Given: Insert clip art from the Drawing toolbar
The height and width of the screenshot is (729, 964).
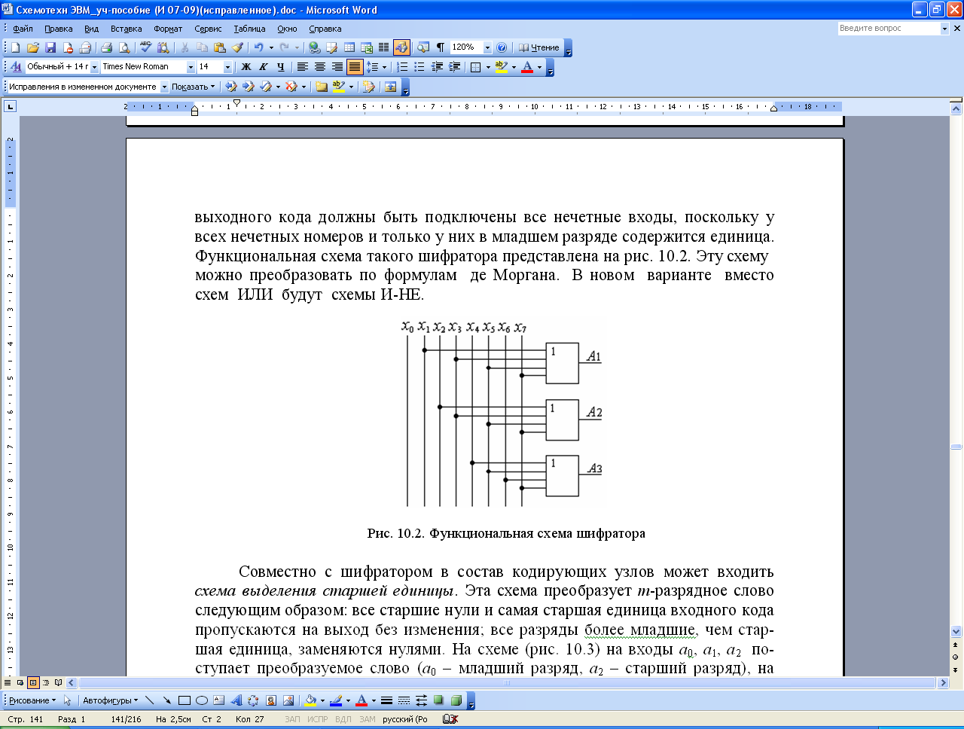Looking at the screenshot, I should coord(270,700).
